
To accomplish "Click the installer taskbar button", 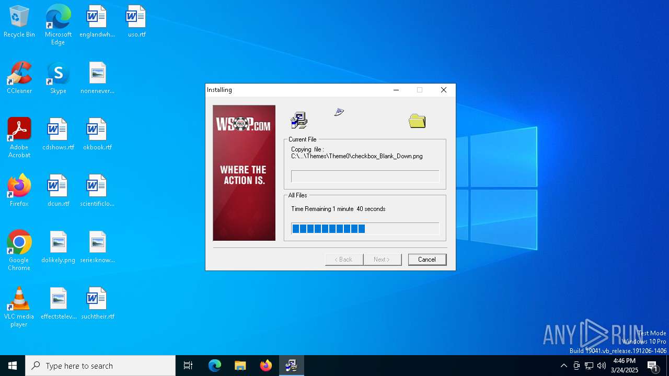I will click(292, 366).
